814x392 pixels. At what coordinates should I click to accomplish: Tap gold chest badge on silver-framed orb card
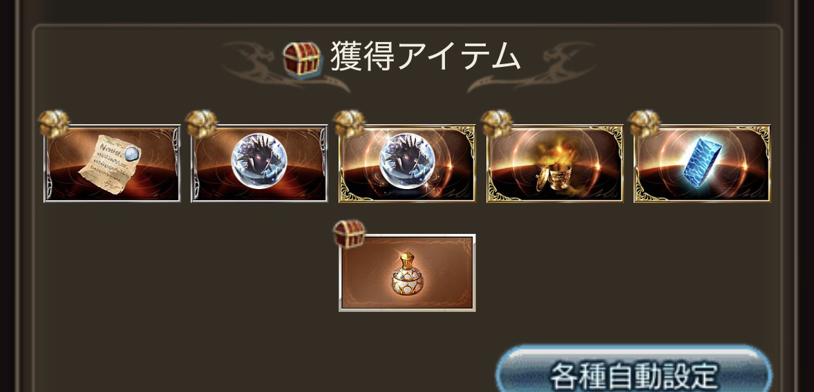point(201,124)
